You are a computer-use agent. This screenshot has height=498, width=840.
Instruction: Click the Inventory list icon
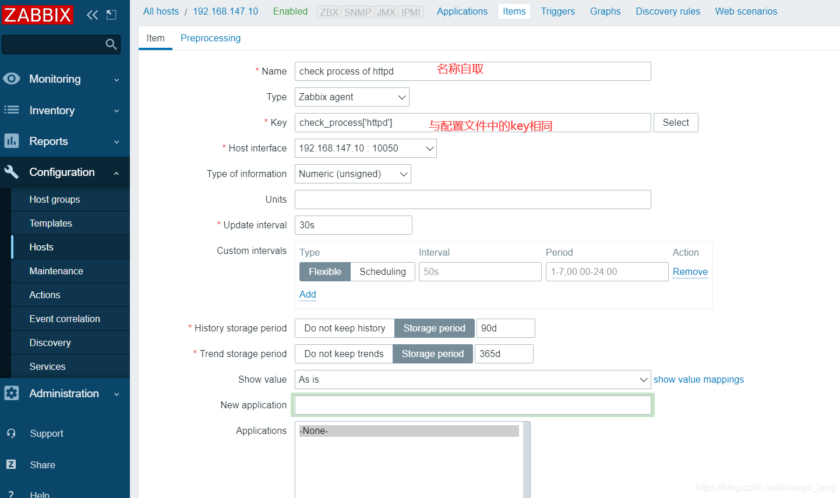tap(12, 110)
